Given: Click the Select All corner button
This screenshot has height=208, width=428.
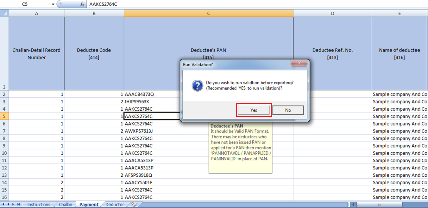Looking at the screenshot, I should click(x=4, y=13).
